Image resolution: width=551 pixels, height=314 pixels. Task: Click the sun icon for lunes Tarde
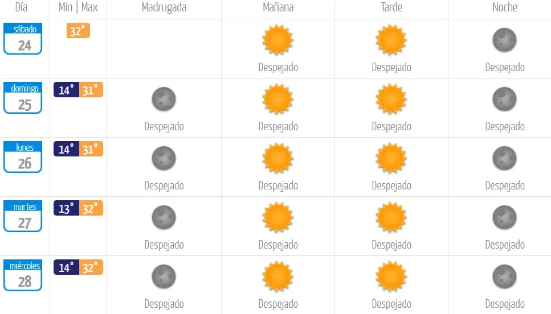(x=391, y=158)
